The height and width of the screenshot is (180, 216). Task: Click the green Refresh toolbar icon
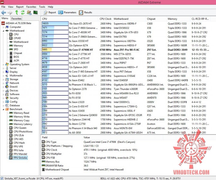pyautogui.click(x=23, y=12)
